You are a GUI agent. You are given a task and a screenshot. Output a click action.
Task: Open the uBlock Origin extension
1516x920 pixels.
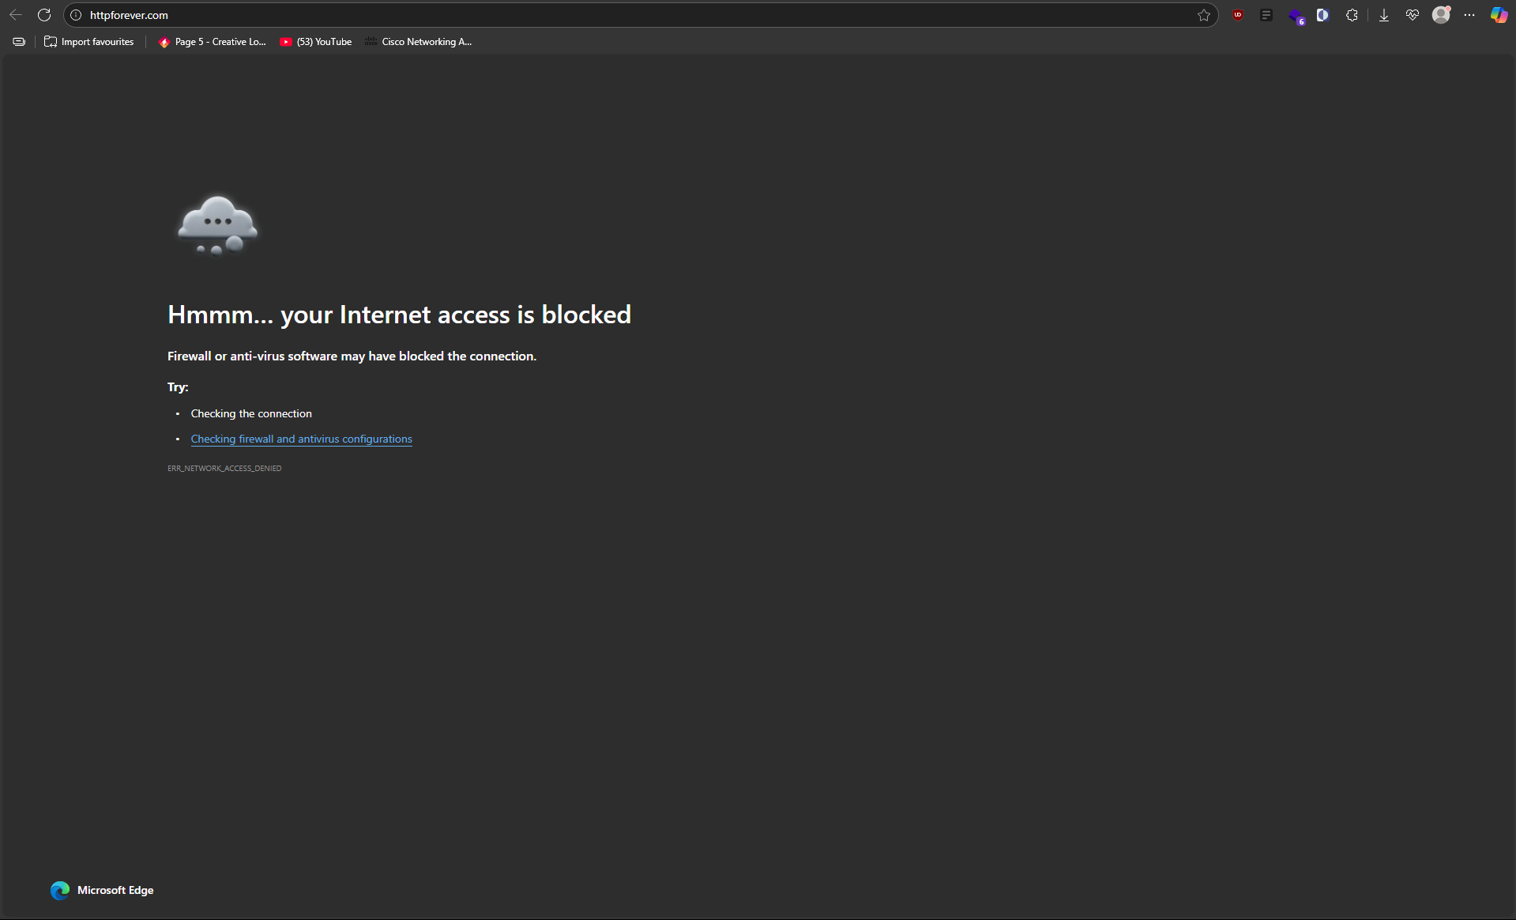(x=1238, y=15)
